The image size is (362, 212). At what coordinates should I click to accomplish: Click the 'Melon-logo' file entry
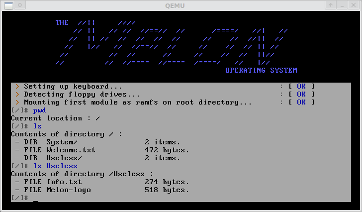(69, 190)
